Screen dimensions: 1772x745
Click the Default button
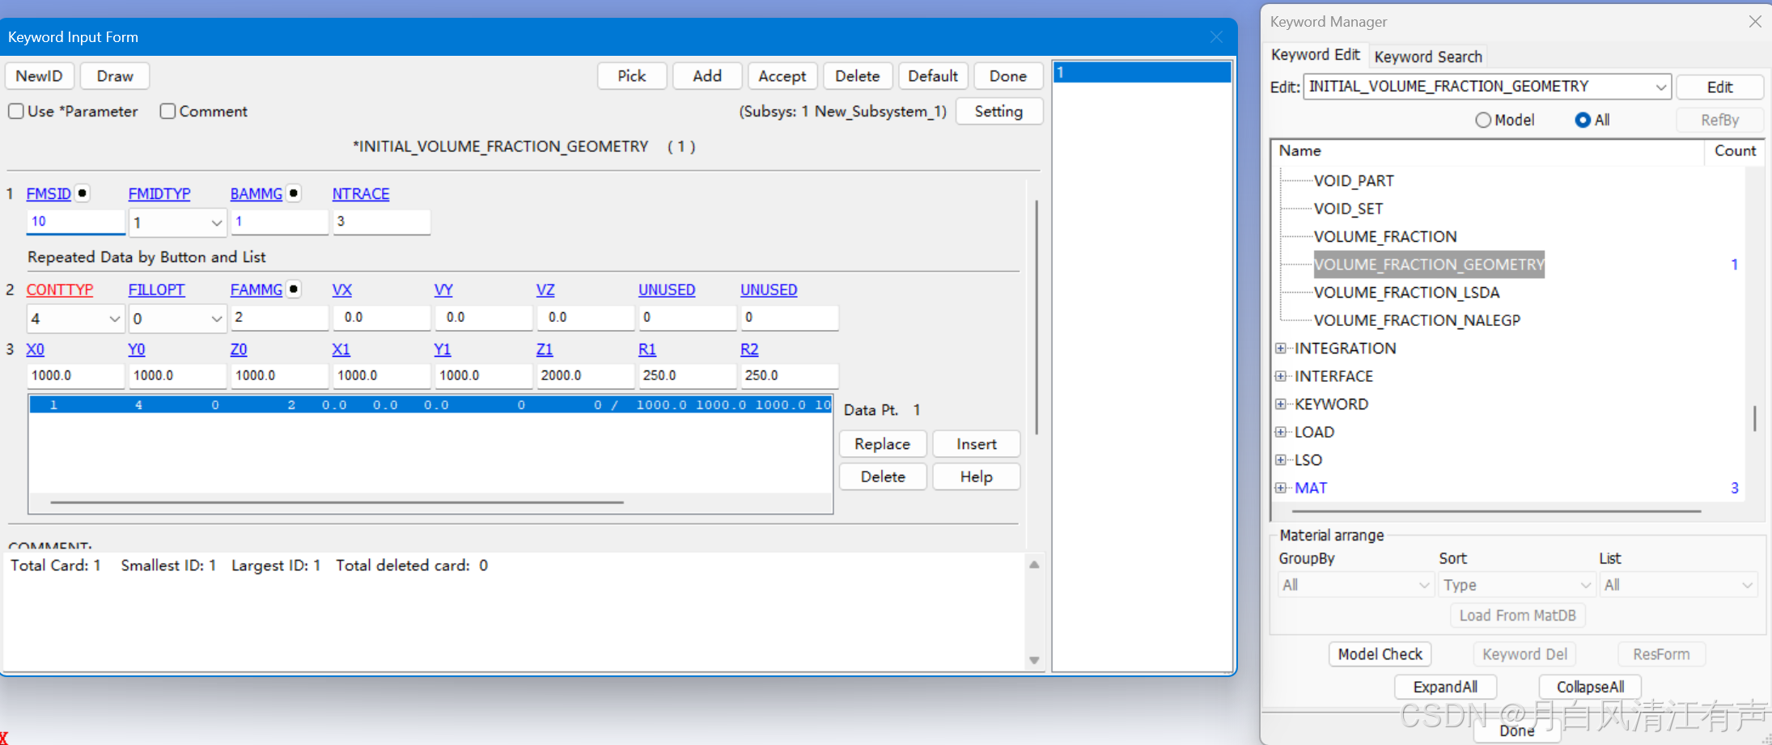[933, 76]
